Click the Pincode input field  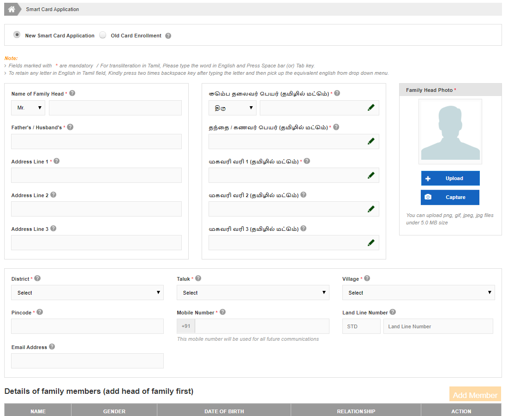click(x=87, y=326)
